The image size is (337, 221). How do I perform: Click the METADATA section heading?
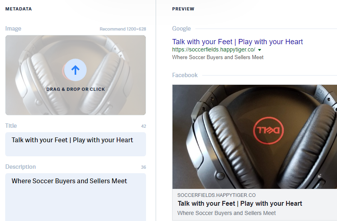click(x=18, y=9)
